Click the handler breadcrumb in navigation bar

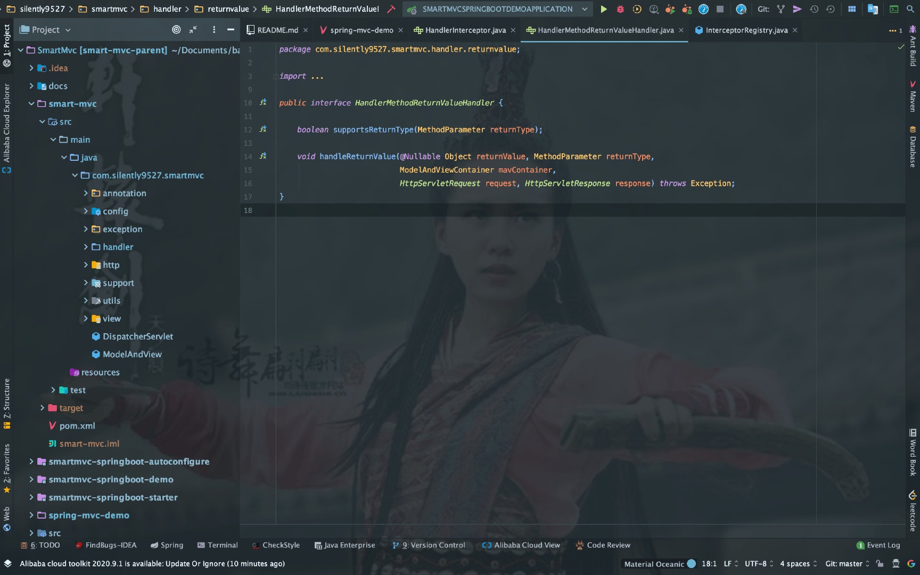[x=161, y=9]
